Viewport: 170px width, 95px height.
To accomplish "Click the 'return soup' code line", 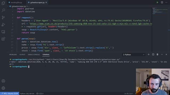I will (28, 33).
